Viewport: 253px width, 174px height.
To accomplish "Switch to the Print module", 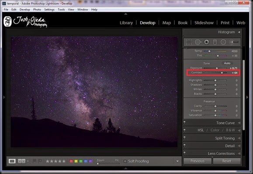I will click(225, 23).
